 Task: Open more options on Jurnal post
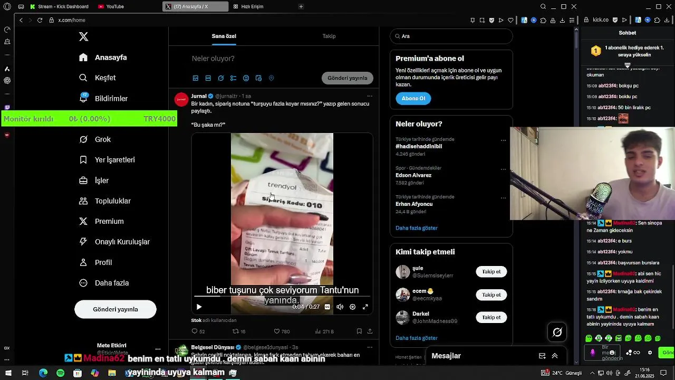370,96
